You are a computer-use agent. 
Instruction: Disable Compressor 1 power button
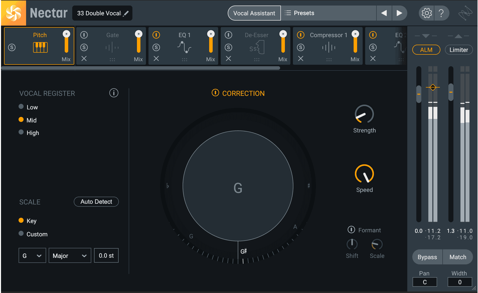[301, 35]
